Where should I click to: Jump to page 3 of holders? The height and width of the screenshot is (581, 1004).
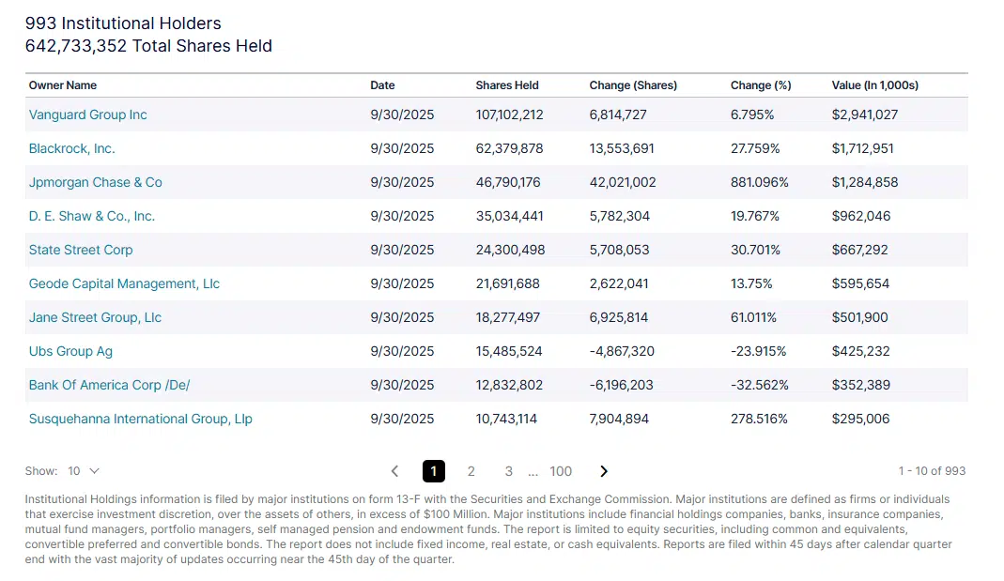508,471
